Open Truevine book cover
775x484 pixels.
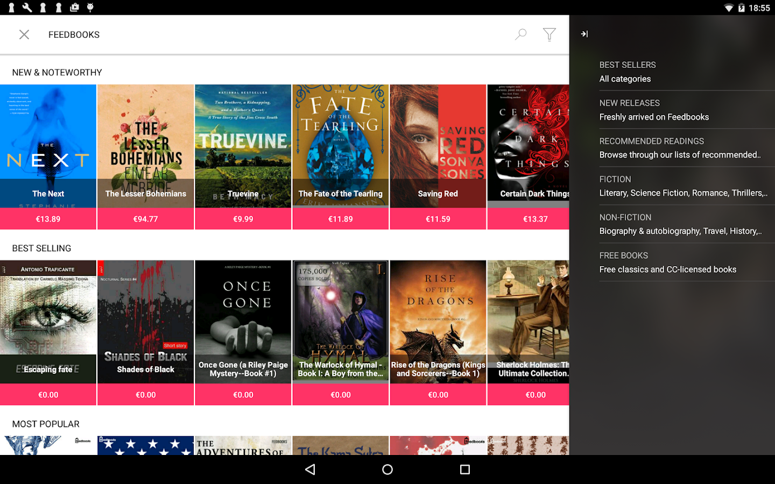243,146
